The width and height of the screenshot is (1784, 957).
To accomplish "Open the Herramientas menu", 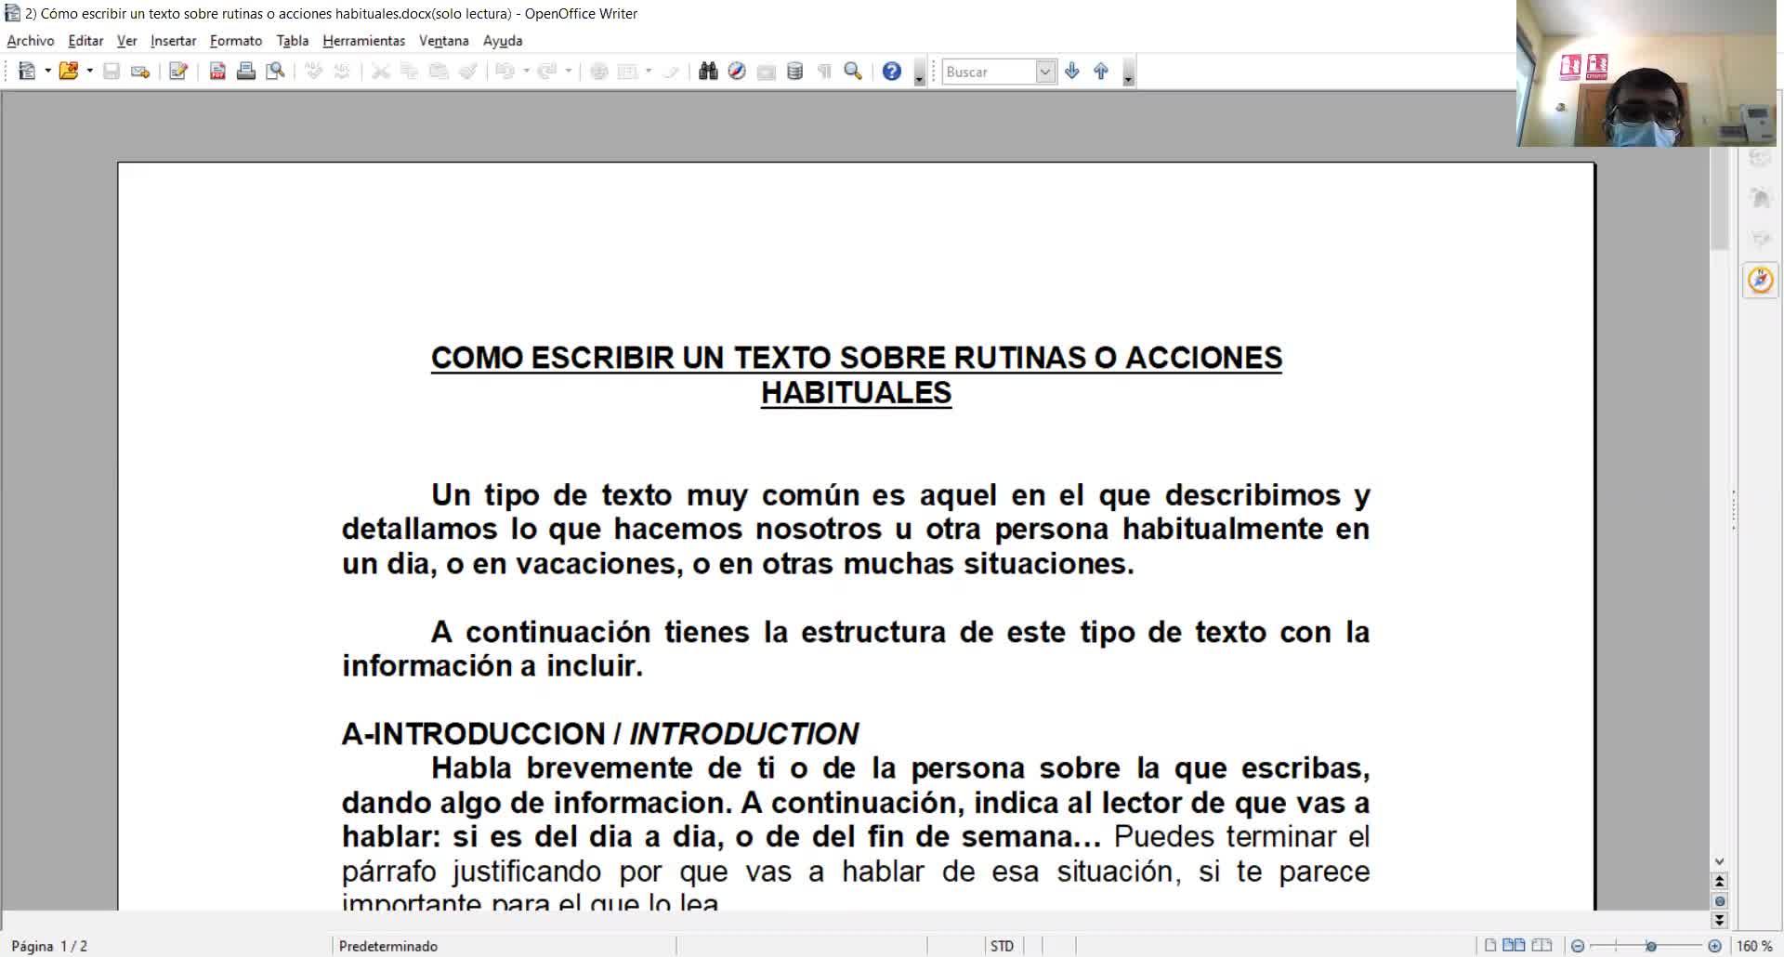I will 364,41.
